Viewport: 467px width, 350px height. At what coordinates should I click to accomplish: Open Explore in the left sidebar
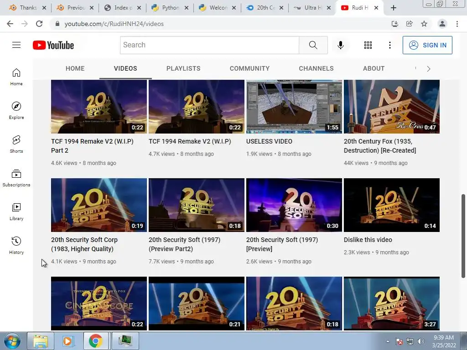tap(16, 111)
